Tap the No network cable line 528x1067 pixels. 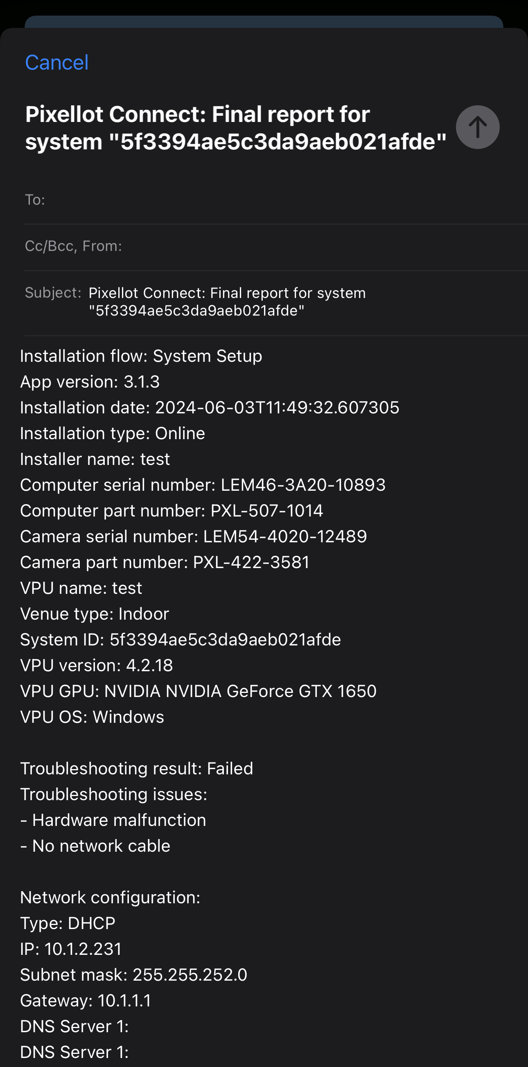coord(95,846)
